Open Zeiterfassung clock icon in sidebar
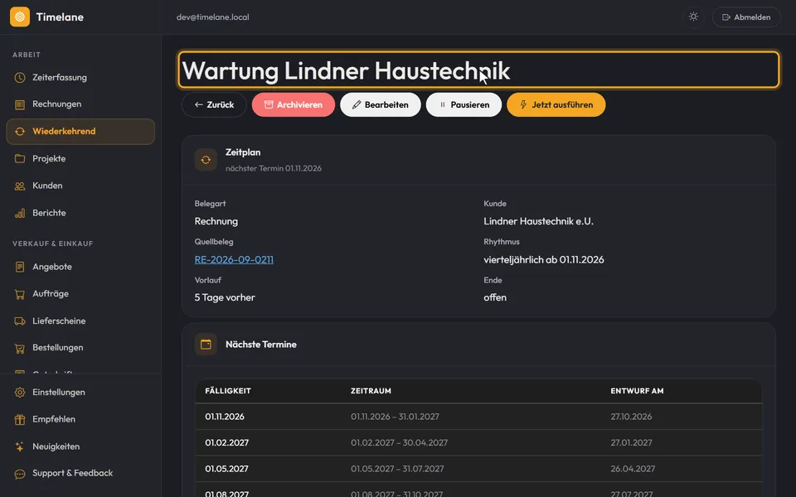Viewport: 796px width, 497px height. 20,78
